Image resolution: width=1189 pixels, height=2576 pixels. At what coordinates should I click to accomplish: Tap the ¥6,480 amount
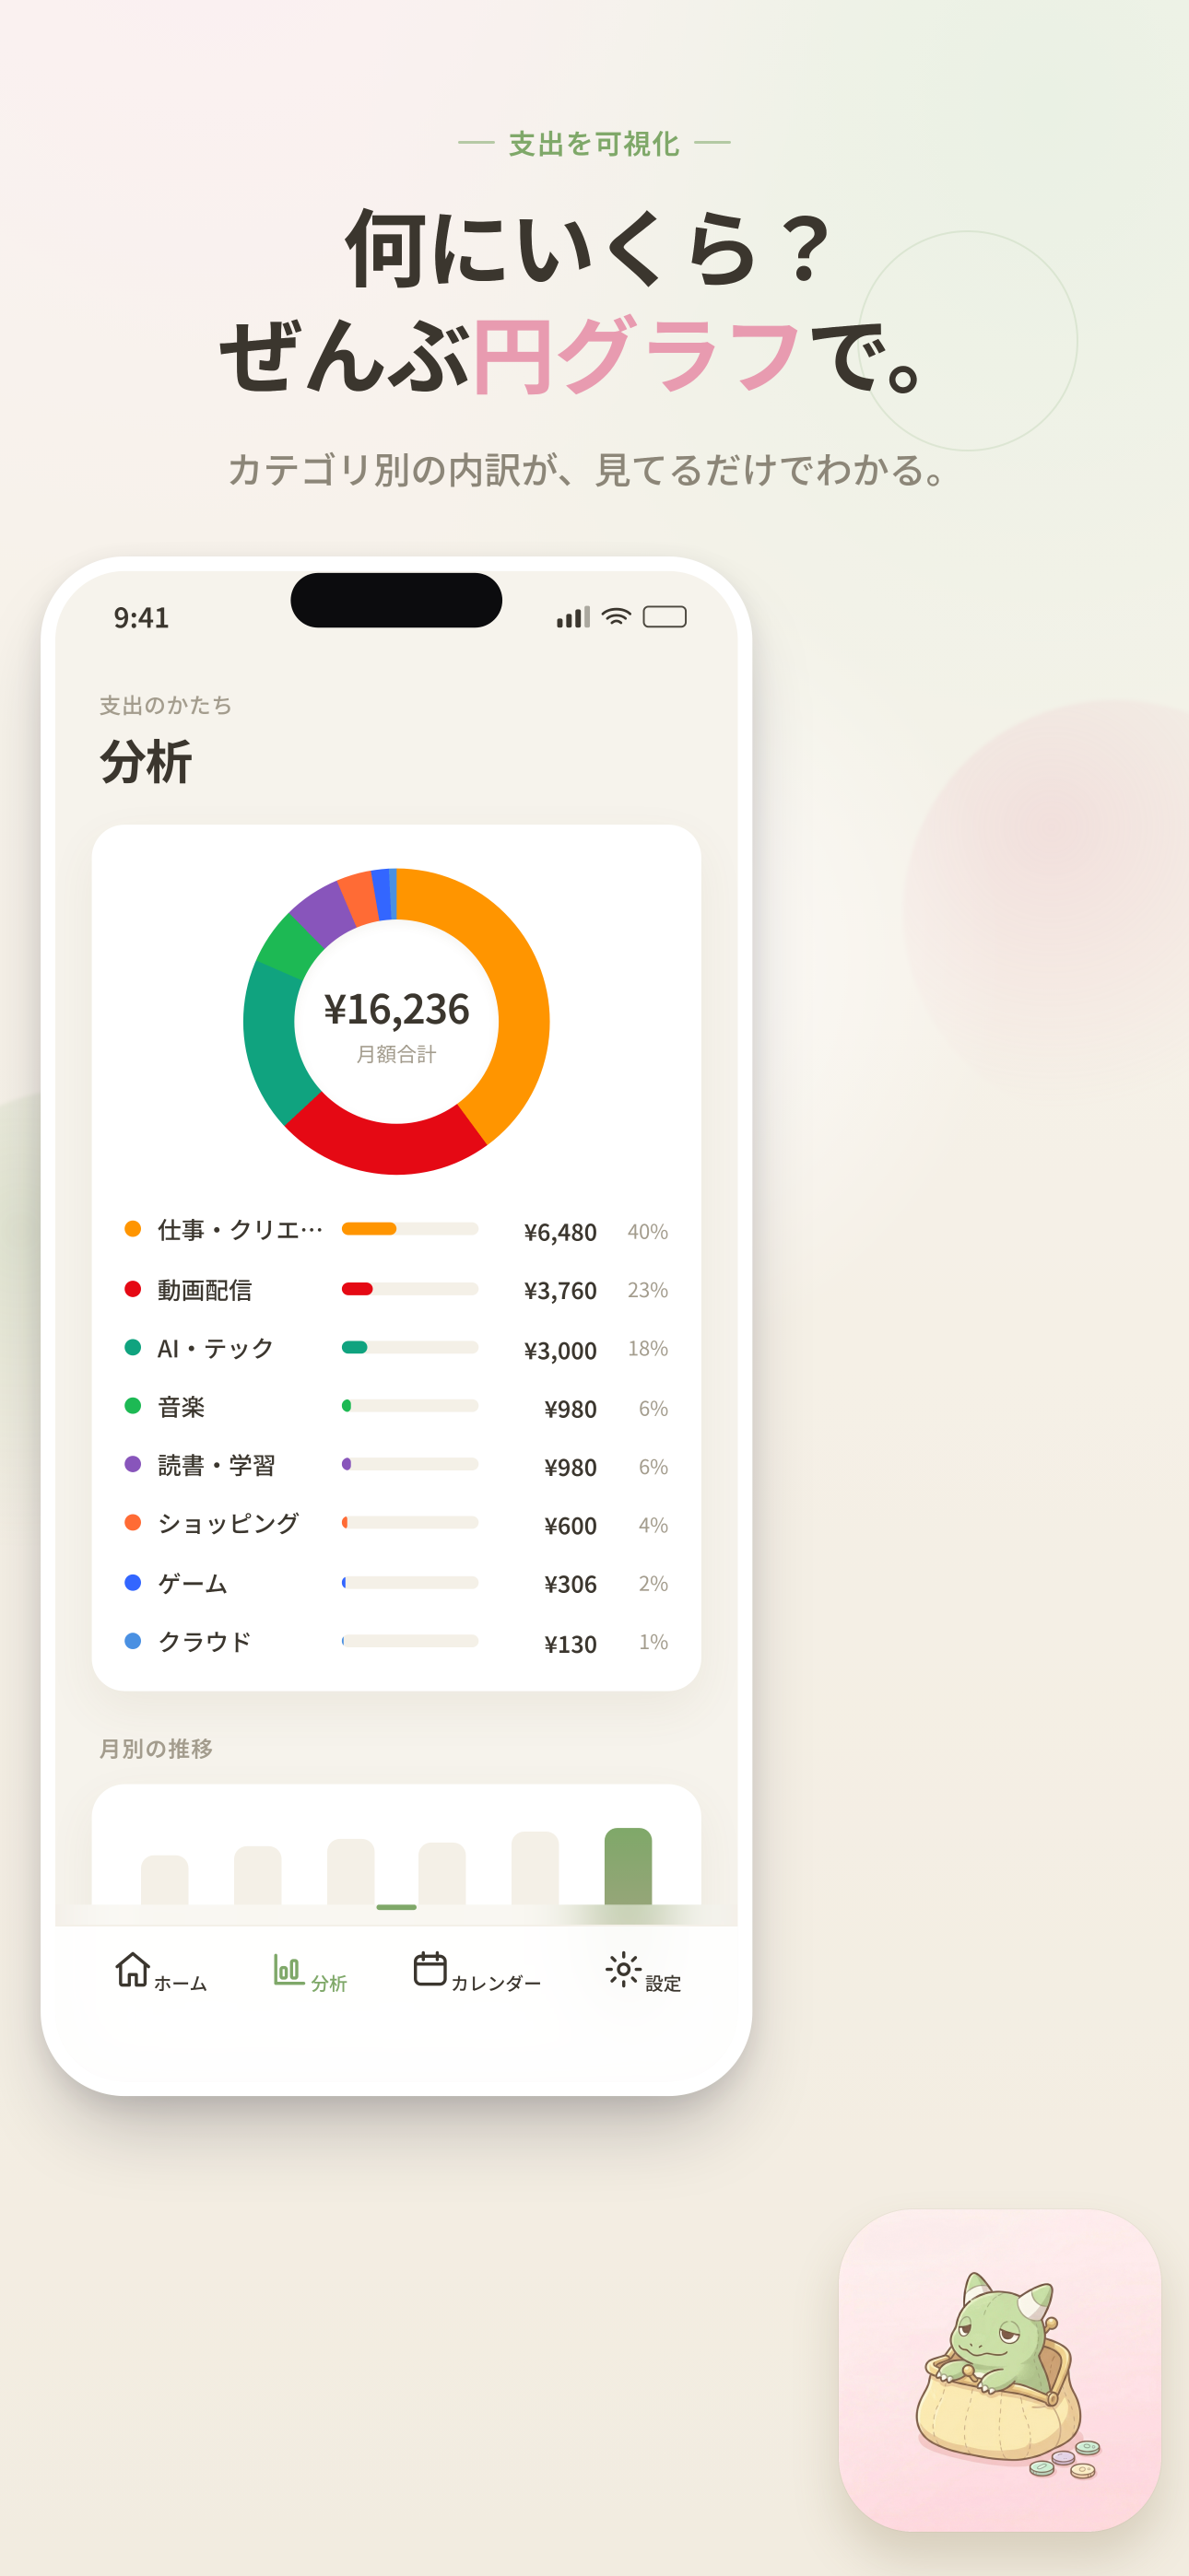point(560,1232)
